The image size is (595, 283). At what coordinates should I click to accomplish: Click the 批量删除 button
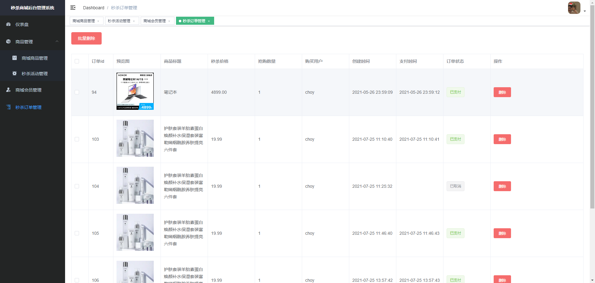point(86,38)
